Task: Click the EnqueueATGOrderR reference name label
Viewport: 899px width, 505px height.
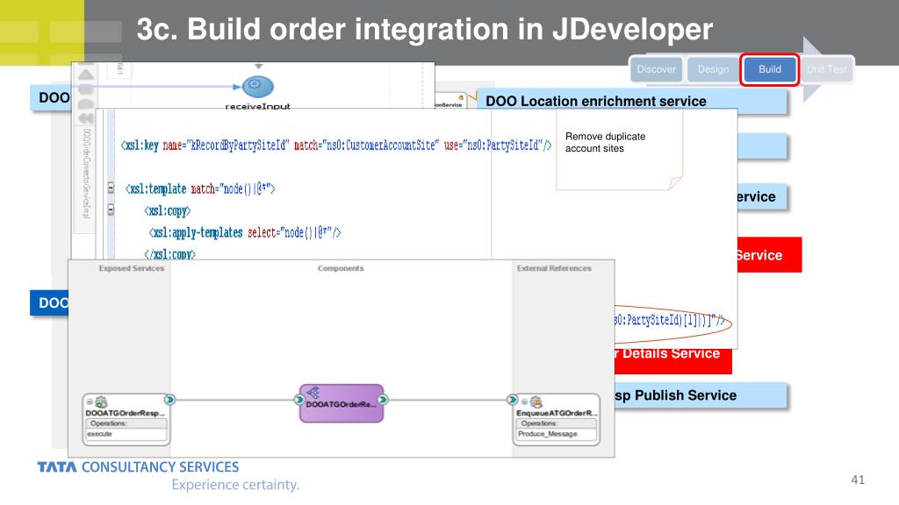Action: pos(557,413)
